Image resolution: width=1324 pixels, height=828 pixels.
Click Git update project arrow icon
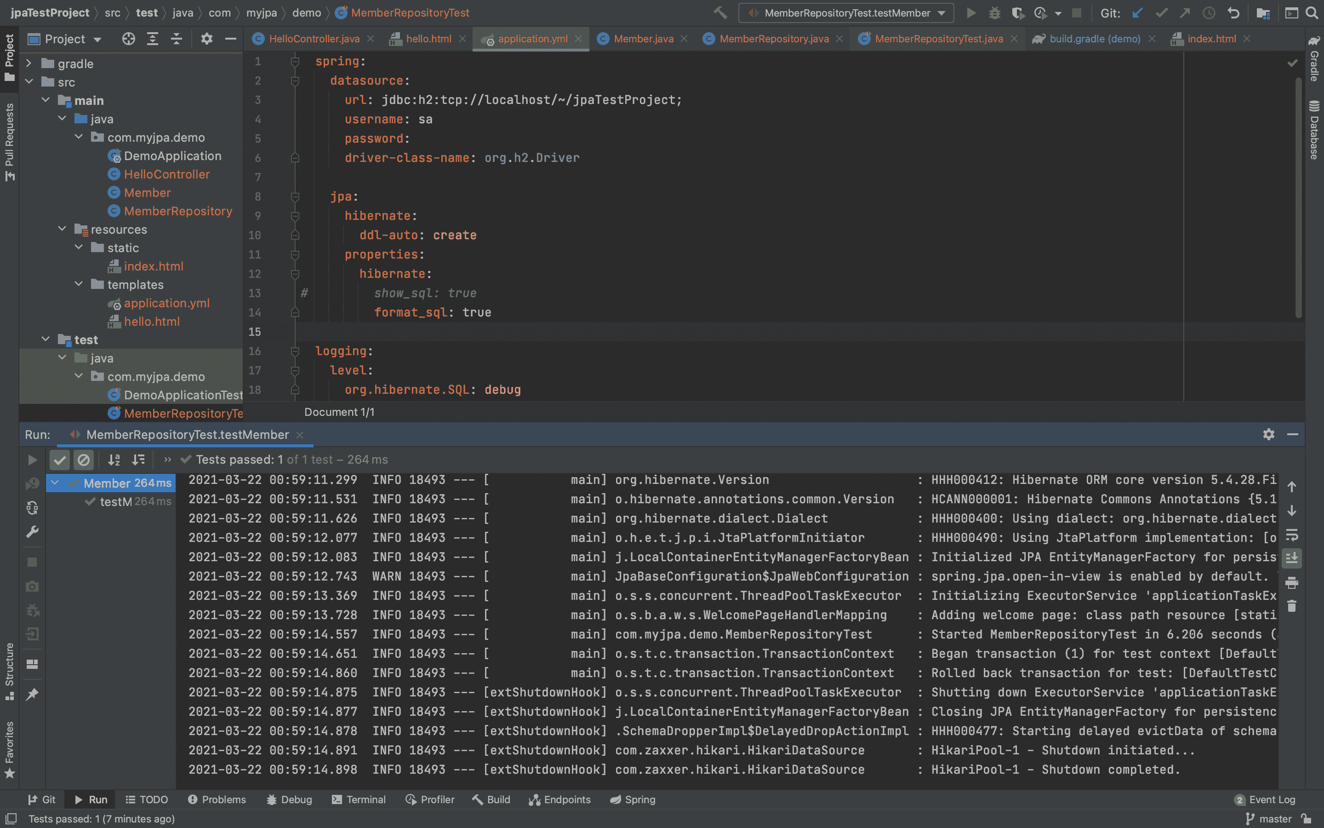[x=1137, y=12]
